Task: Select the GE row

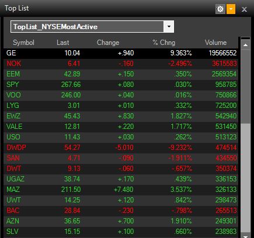Action: [x=121, y=53]
